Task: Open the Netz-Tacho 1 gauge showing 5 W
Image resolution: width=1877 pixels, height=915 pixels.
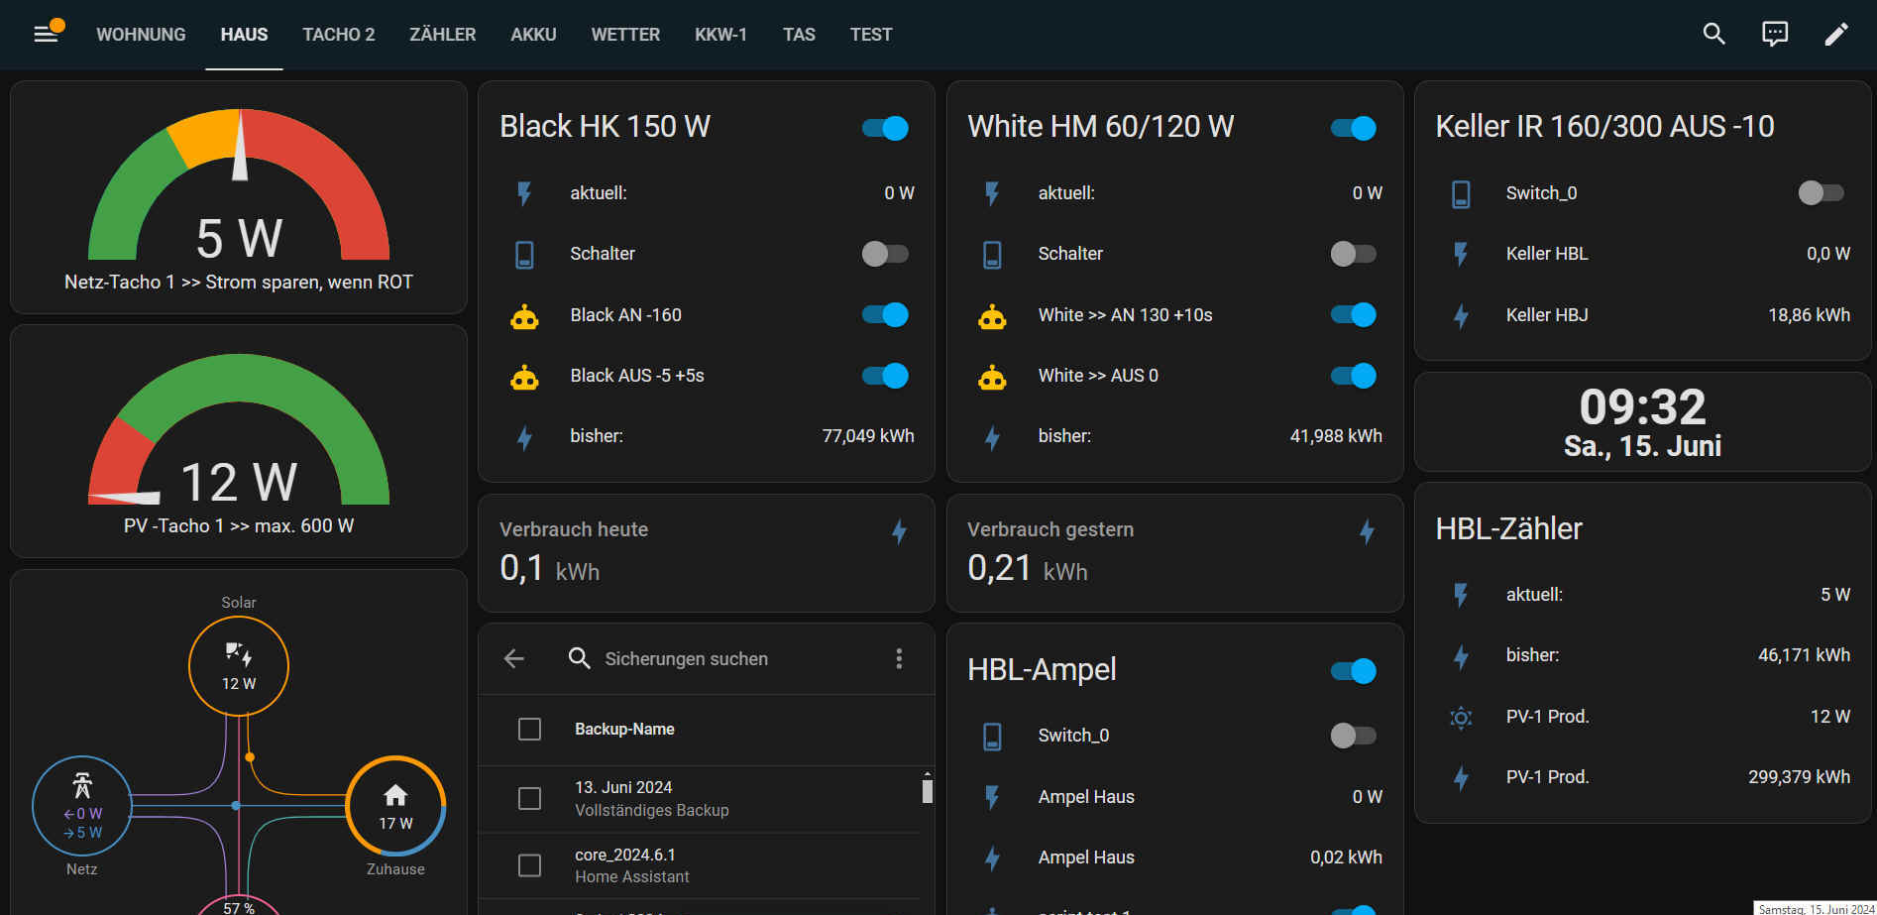Action: [x=239, y=197]
